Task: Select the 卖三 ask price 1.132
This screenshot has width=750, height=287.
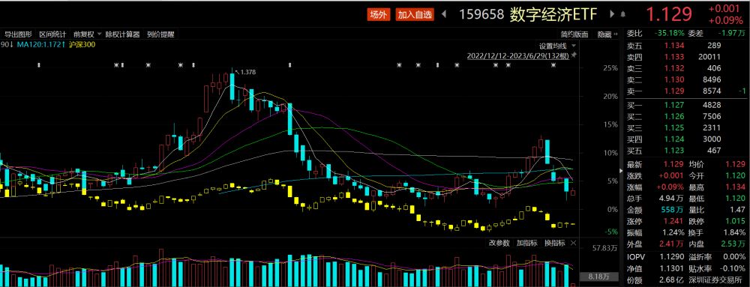Action: 675,68
